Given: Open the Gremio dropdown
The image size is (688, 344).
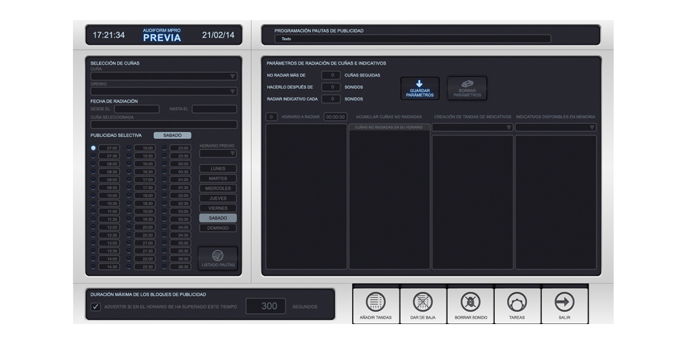Looking at the screenshot, I should click(x=164, y=92).
